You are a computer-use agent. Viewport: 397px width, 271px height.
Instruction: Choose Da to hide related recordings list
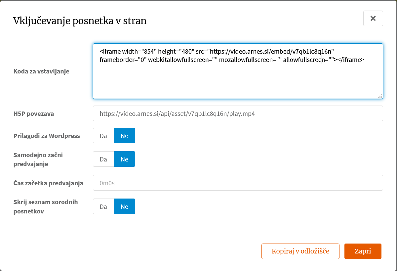tap(103, 206)
